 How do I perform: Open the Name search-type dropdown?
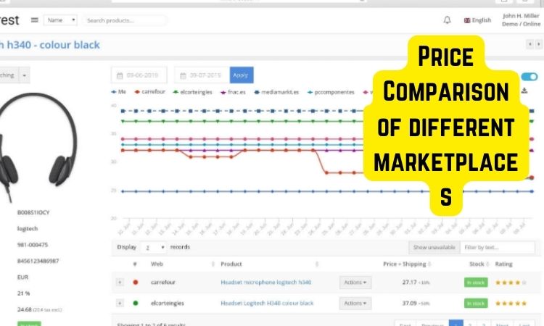tap(60, 20)
